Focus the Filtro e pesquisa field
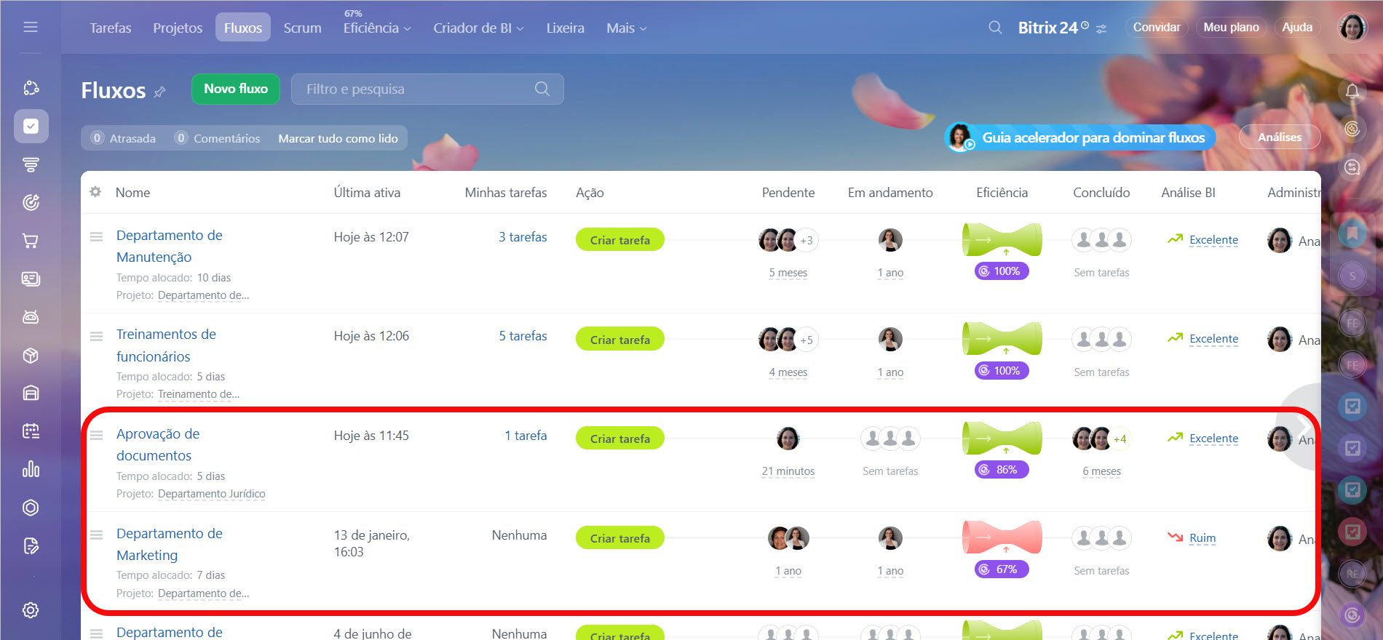Screen dimensions: 1383x640 click(x=427, y=89)
